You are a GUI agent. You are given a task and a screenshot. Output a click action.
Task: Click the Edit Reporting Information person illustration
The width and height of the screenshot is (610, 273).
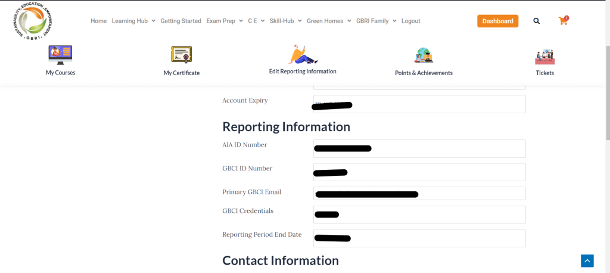coord(303,54)
